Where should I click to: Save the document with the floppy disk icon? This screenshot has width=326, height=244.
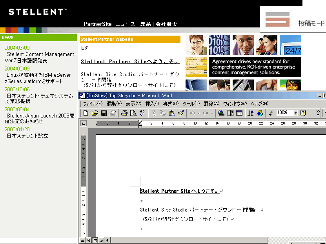pyautogui.click(x=104, y=113)
